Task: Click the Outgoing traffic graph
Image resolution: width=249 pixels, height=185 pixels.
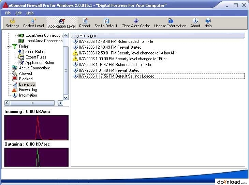Action: pyautogui.click(x=36, y=157)
